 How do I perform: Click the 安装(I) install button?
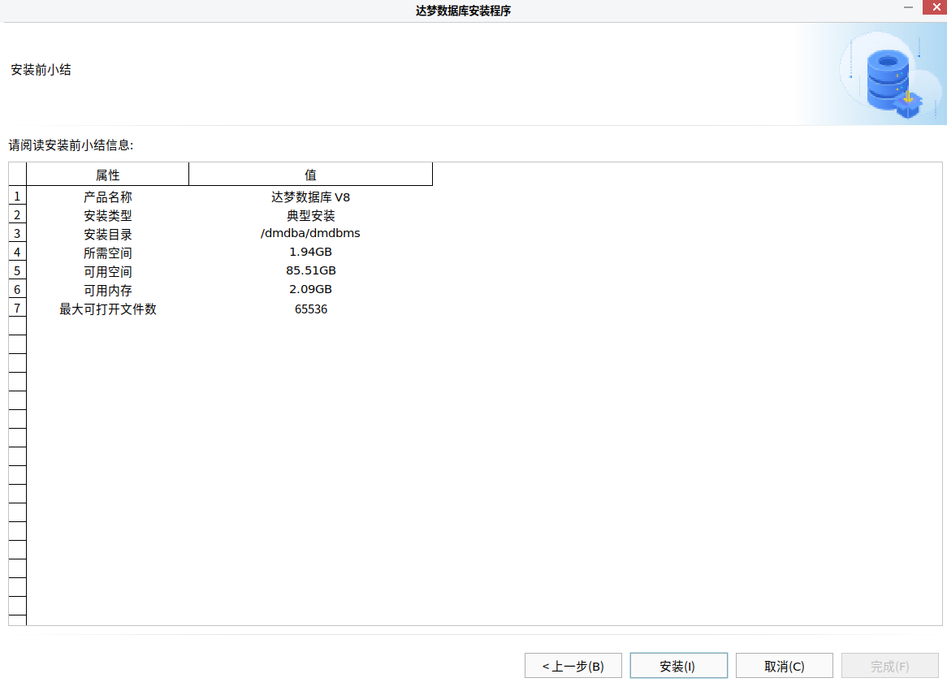click(x=678, y=666)
